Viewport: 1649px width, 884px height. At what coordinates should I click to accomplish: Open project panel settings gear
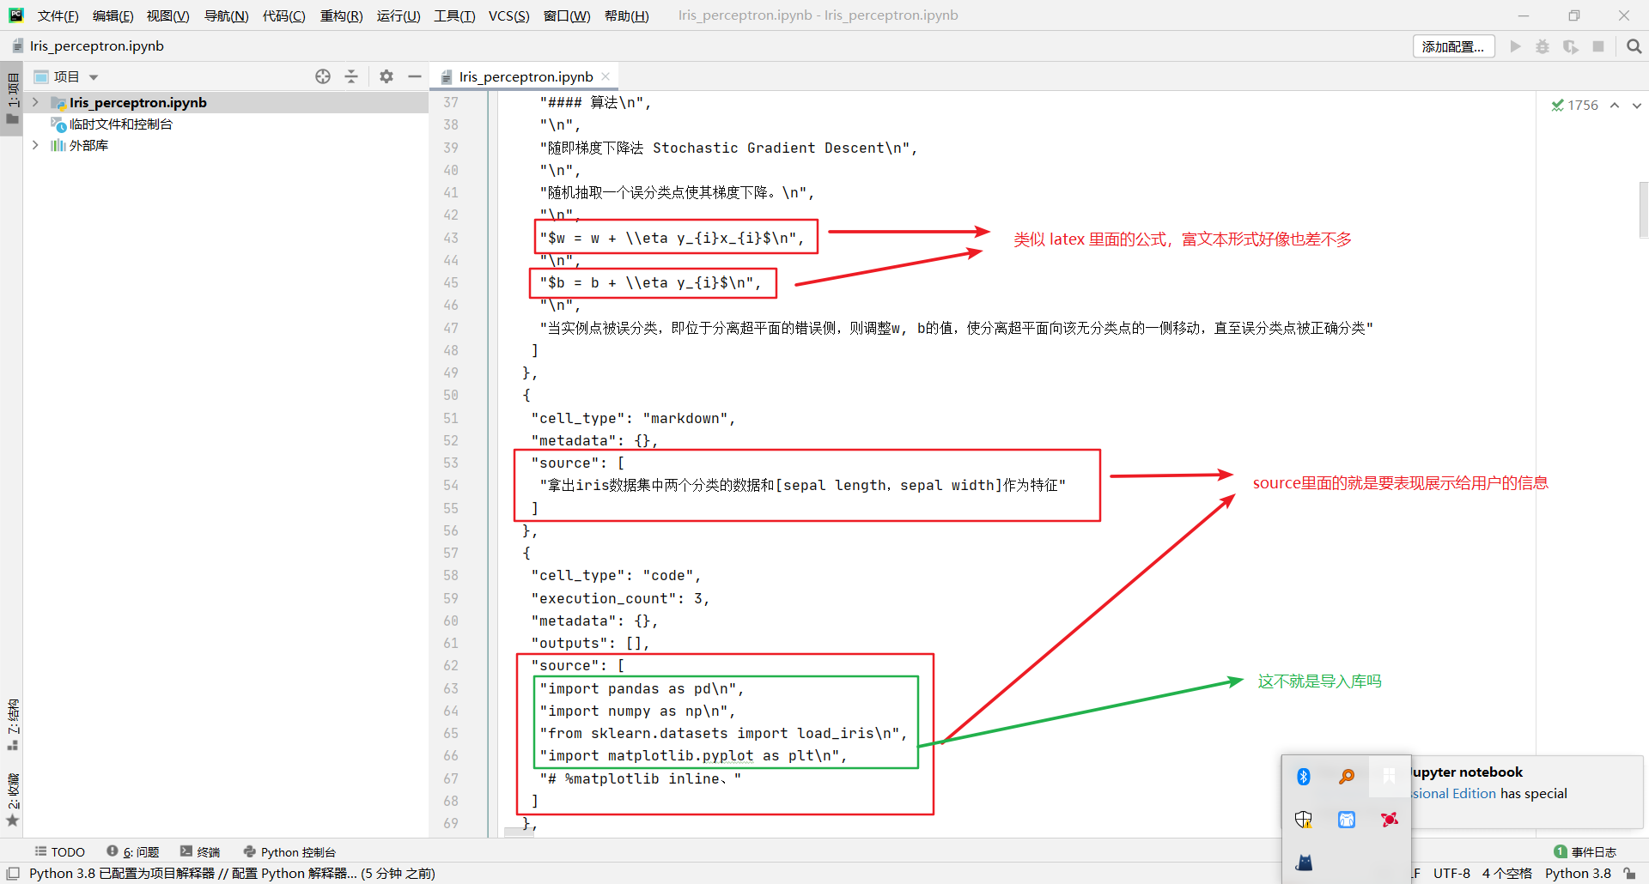pyautogui.click(x=386, y=76)
